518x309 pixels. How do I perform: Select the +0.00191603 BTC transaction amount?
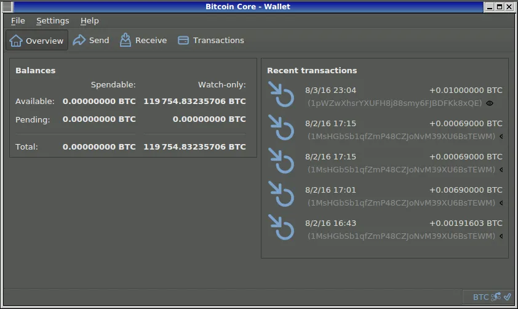pos(466,223)
